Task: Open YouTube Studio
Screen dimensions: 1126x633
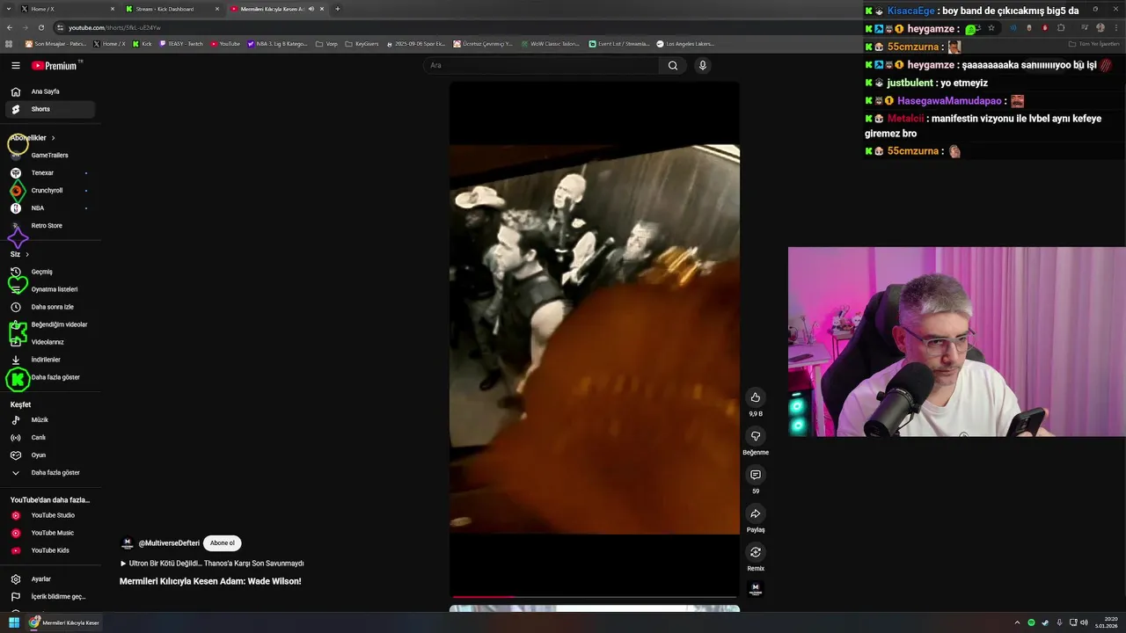Action: point(51,515)
